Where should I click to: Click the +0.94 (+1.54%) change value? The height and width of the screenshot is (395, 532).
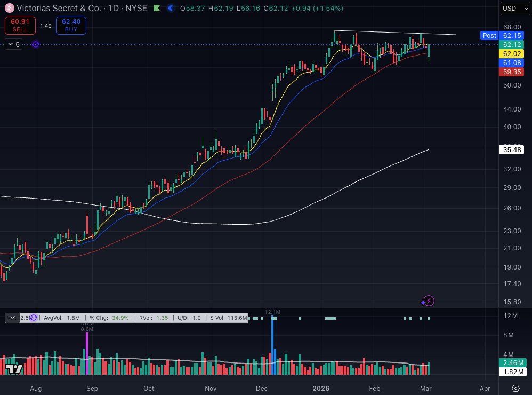click(x=317, y=8)
